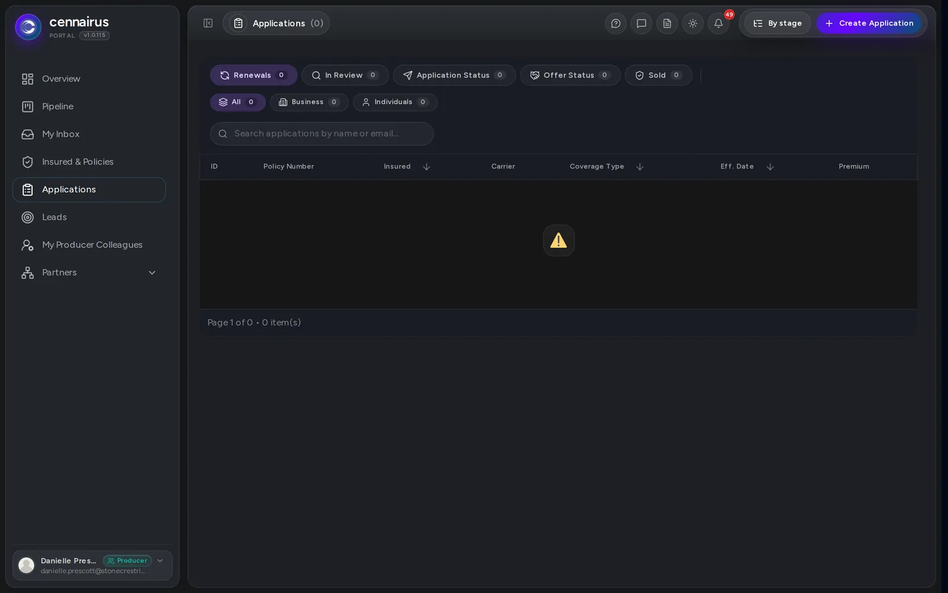The width and height of the screenshot is (948, 593).
Task: Filter by Business applications
Action: point(309,102)
